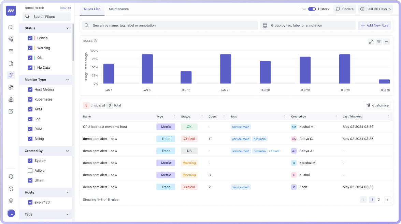The width and height of the screenshot is (401, 224).
Task: Open the Last 30 Days dropdown
Action: click(375, 9)
